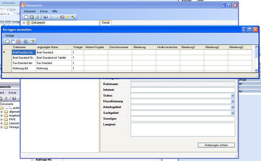This screenshot has height=161, width=261.
Task: Select the Brief-Standard-Tb... file row
Action: [24, 57]
